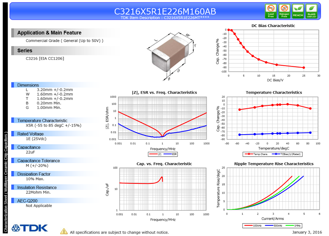The image size is (329, 236).
Task: Click the TCBias(1/2Rated) legend entry
Action: point(286,154)
